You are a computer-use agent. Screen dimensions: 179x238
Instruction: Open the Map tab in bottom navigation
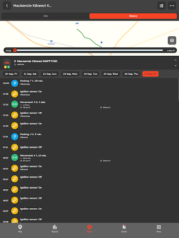point(20,229)
